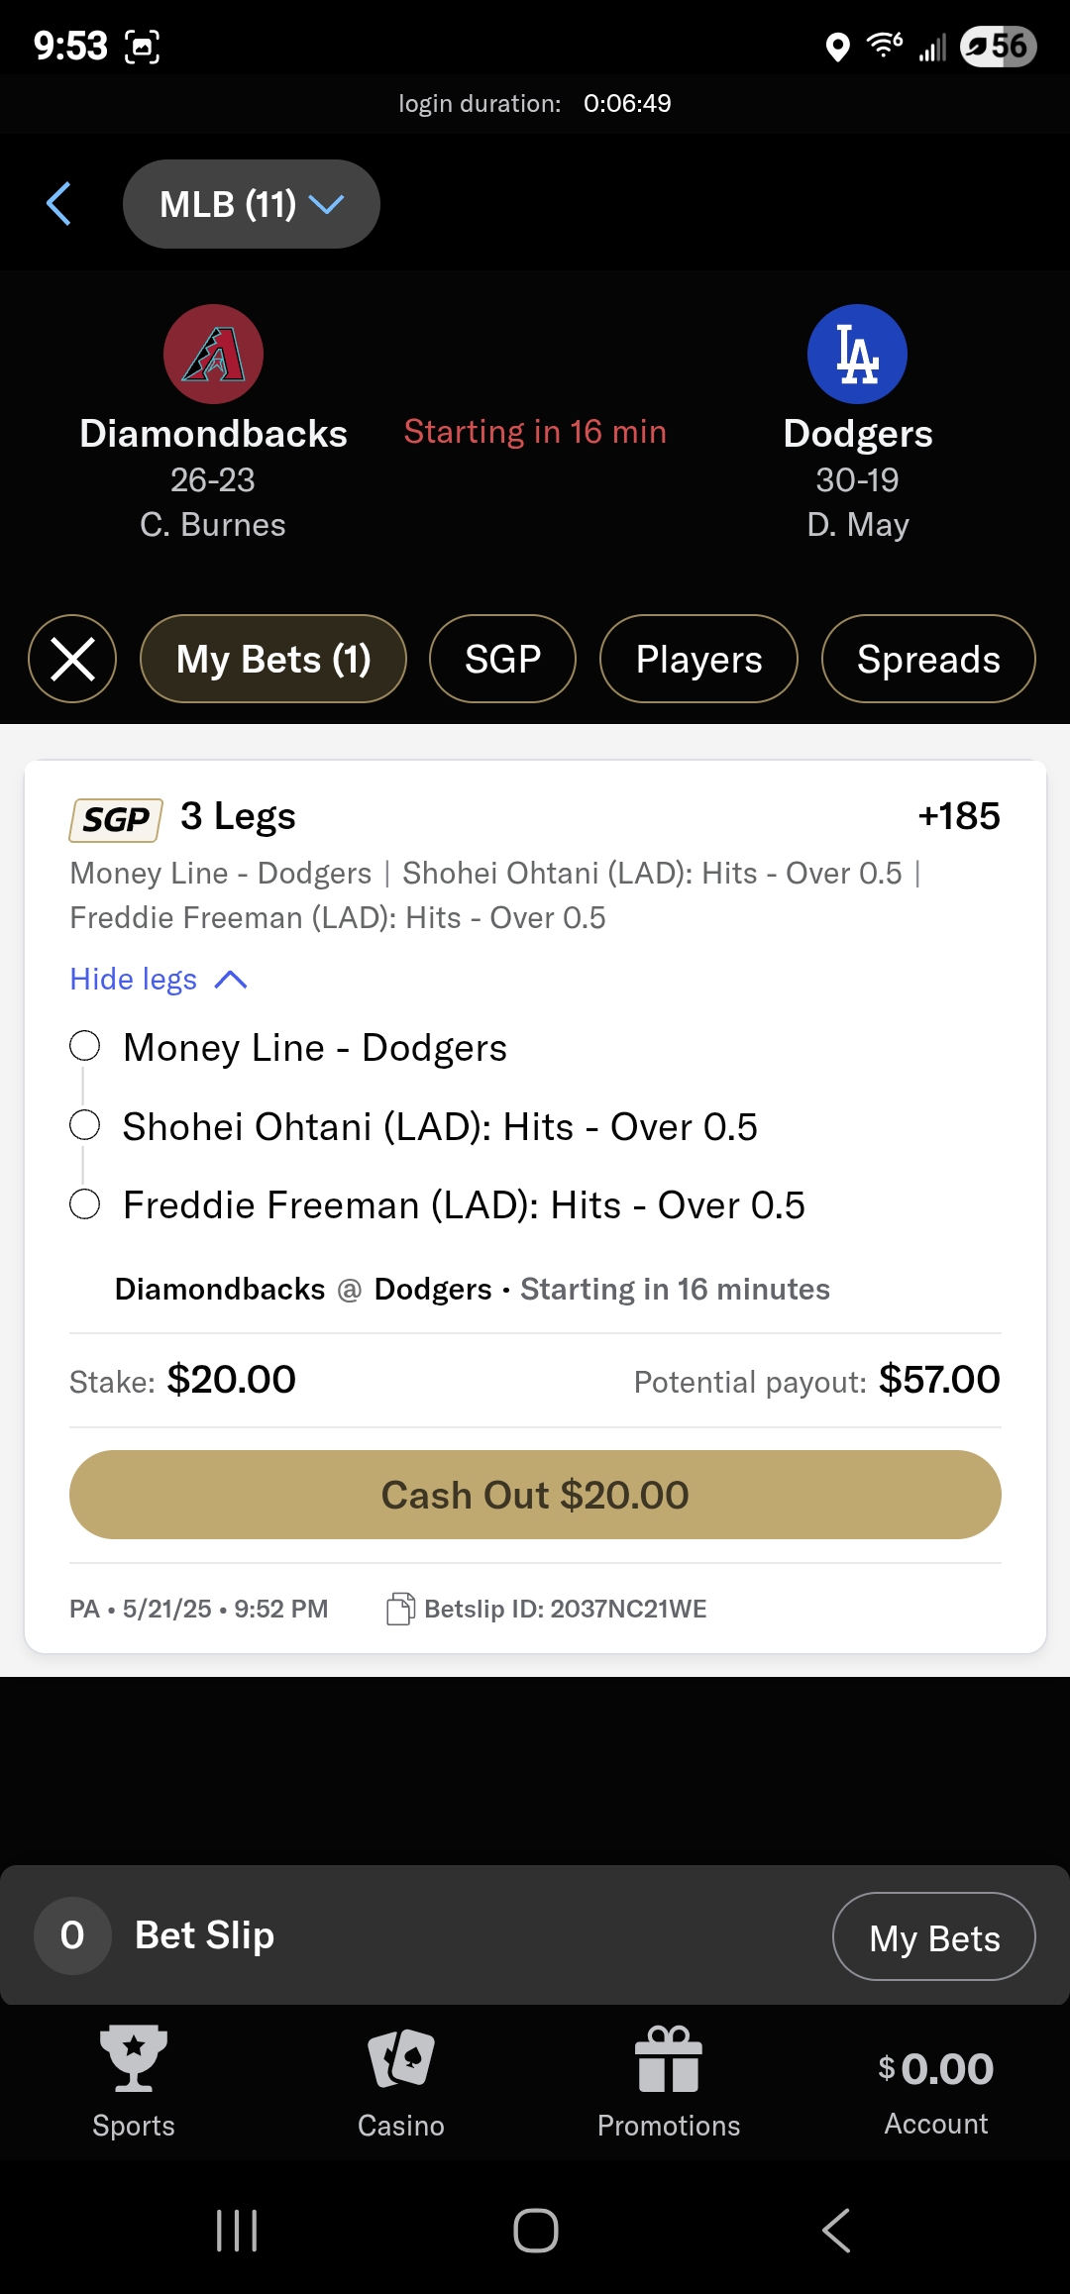Collapse legs with Hide legs chevron

[x=230, y=980]
